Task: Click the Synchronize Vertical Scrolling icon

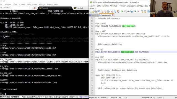Action: 142,12
